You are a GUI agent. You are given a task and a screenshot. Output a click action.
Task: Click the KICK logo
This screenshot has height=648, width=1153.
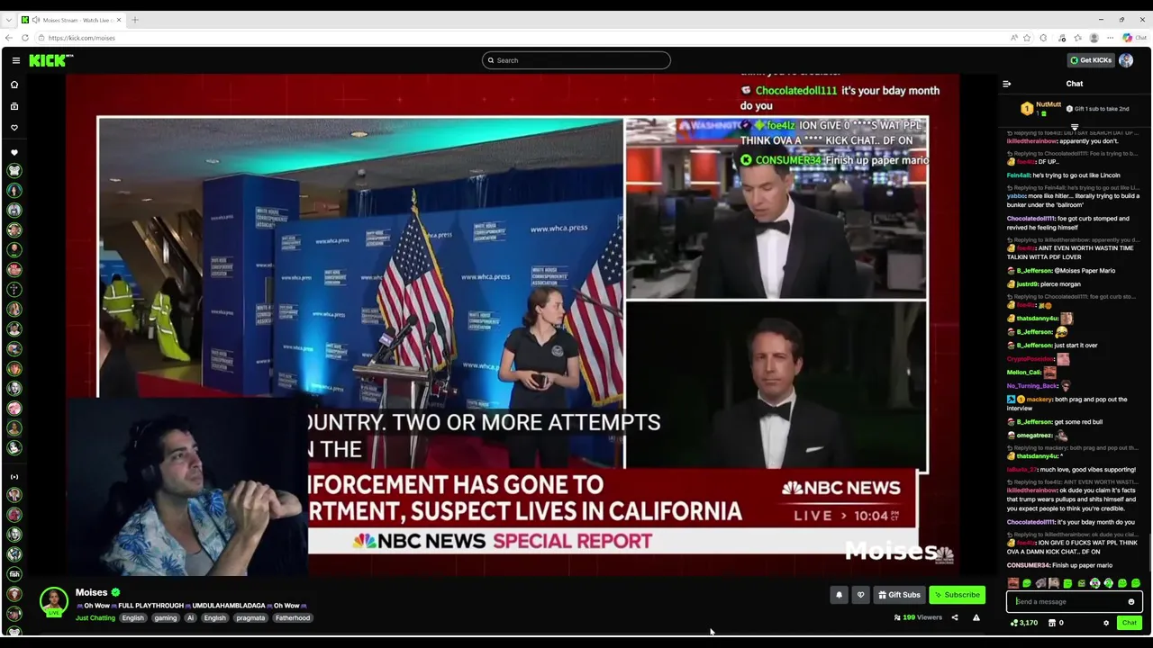[50, 60]
